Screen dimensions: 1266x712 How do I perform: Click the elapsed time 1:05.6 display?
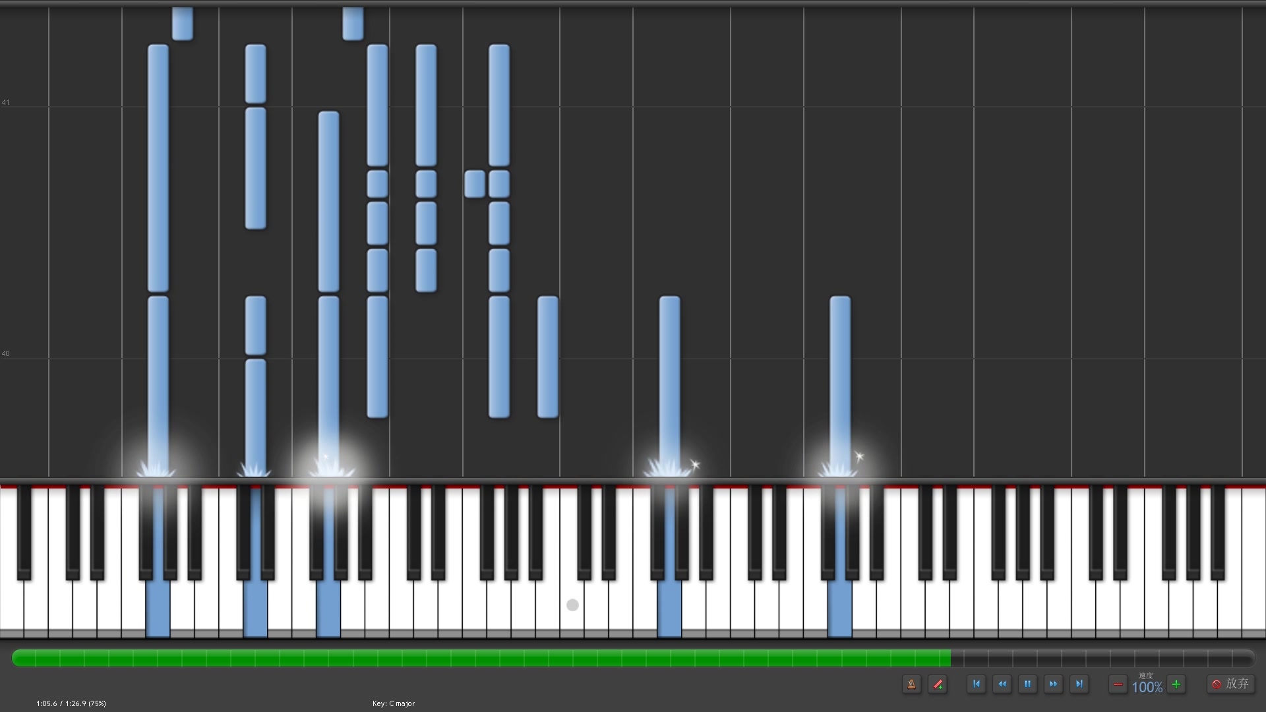46,703
